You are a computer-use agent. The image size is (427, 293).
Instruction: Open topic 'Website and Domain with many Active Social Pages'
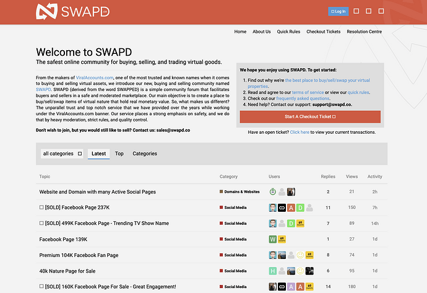pos(98,192)
